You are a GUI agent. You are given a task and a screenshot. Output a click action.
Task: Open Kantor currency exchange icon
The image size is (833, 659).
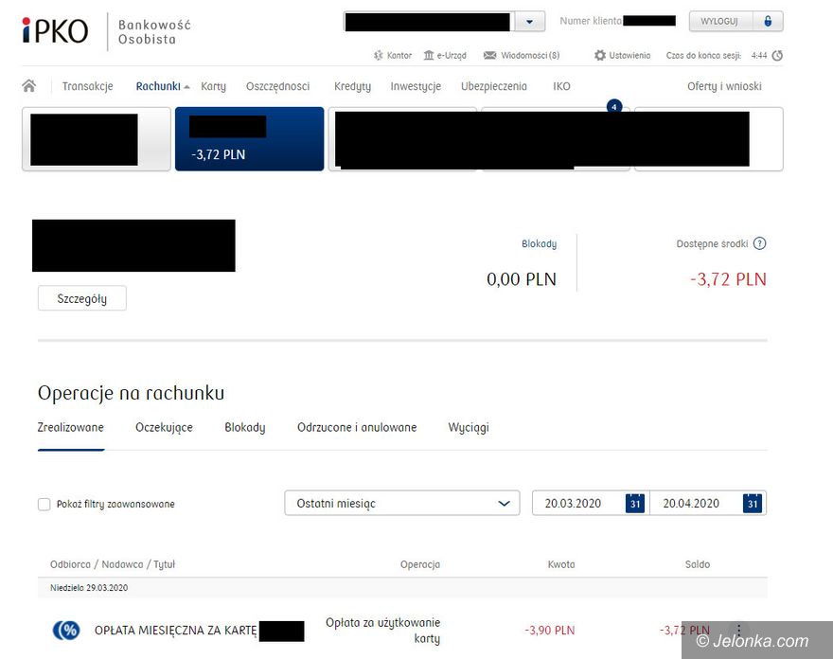pos(379,55)
